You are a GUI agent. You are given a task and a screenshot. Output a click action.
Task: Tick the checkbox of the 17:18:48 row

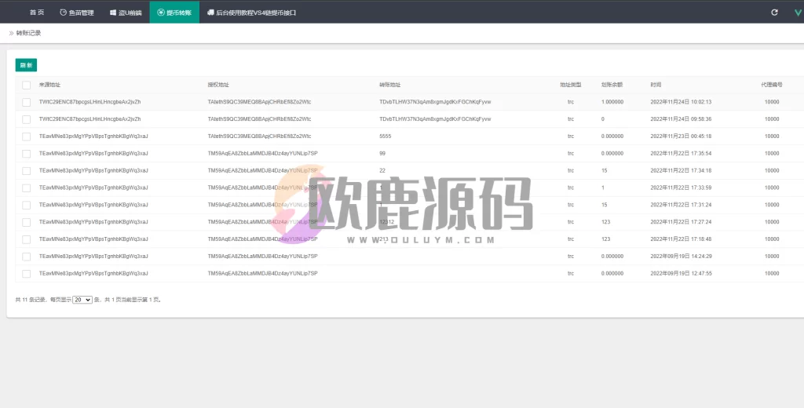pos(26,239)
